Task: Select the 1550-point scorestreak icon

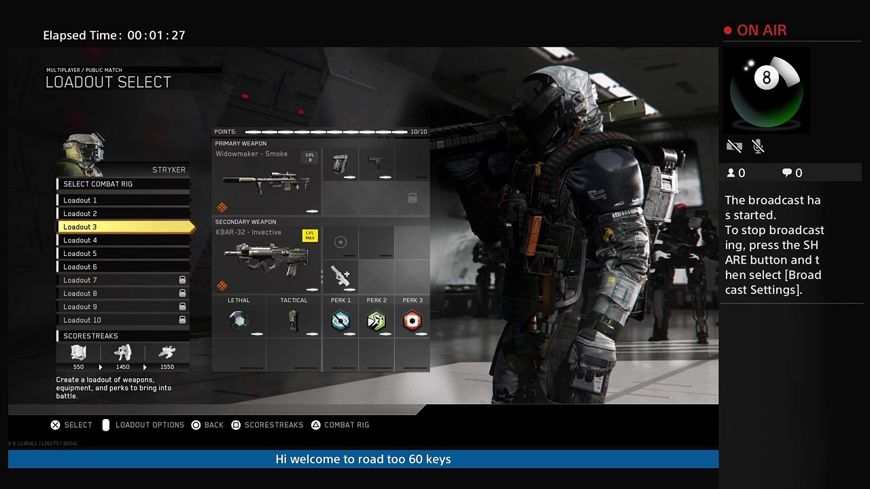Action: coord(167,352)
